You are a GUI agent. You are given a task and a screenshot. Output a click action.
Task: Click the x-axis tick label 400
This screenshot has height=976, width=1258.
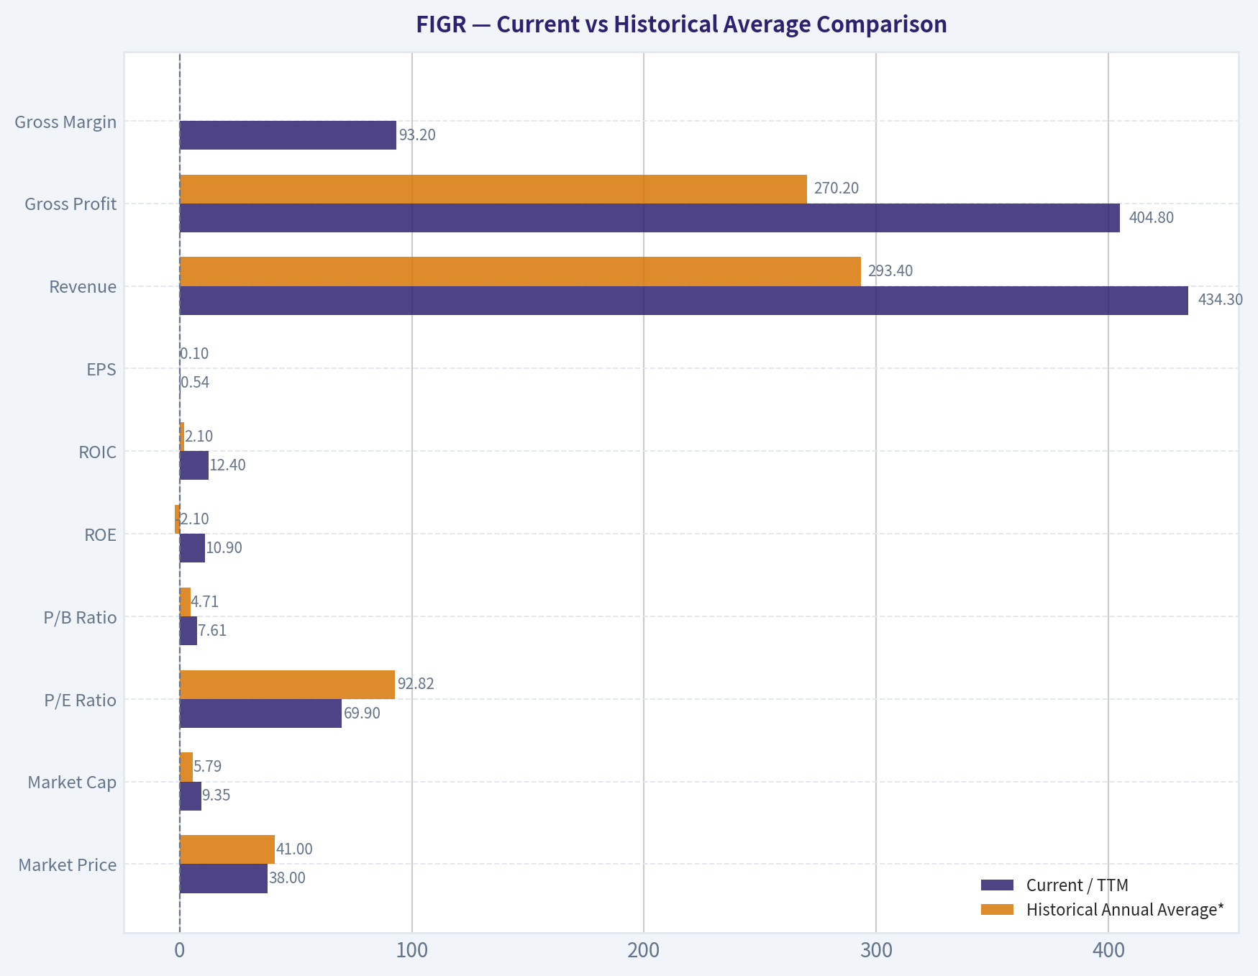(x=1108, y=951)
